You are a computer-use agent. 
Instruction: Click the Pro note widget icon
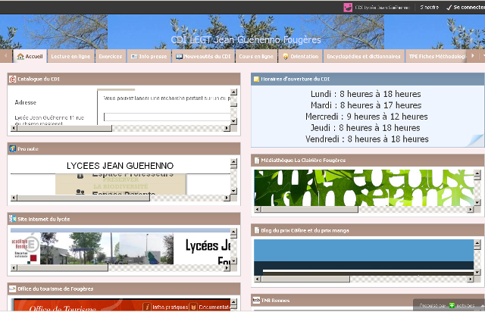[x=13, y=148]
